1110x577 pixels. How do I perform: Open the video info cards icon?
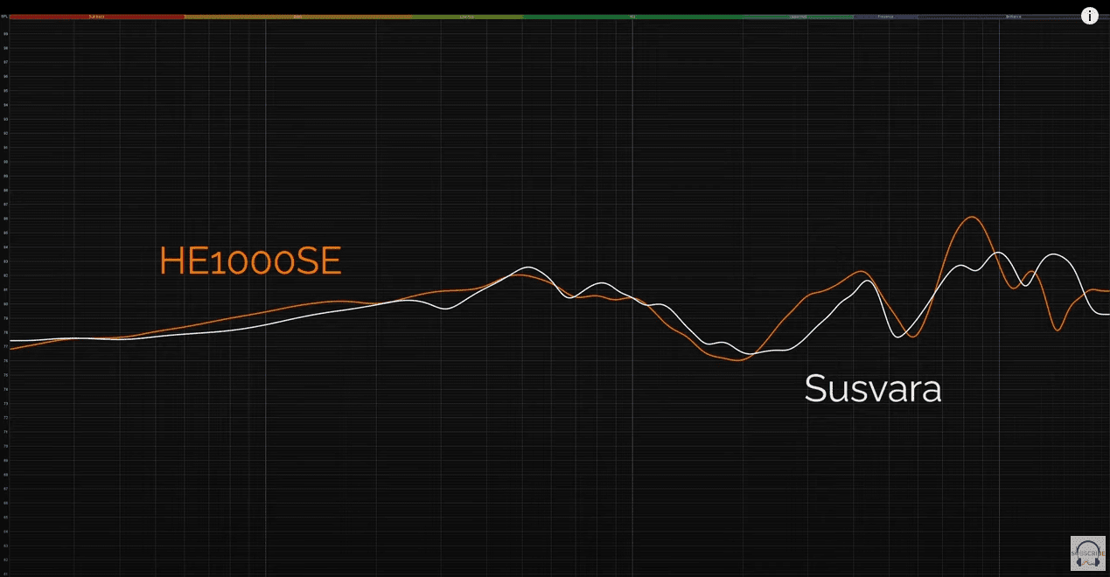[1090, 16]
